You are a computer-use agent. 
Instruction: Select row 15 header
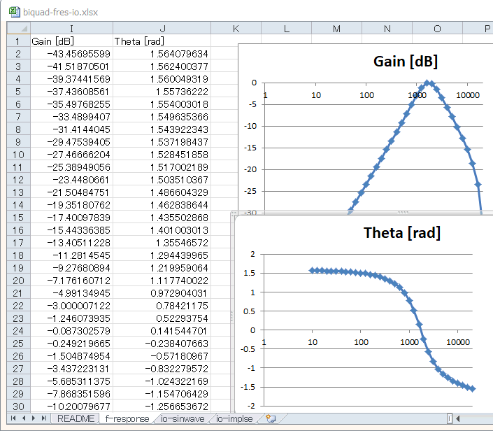click(19, 218)
